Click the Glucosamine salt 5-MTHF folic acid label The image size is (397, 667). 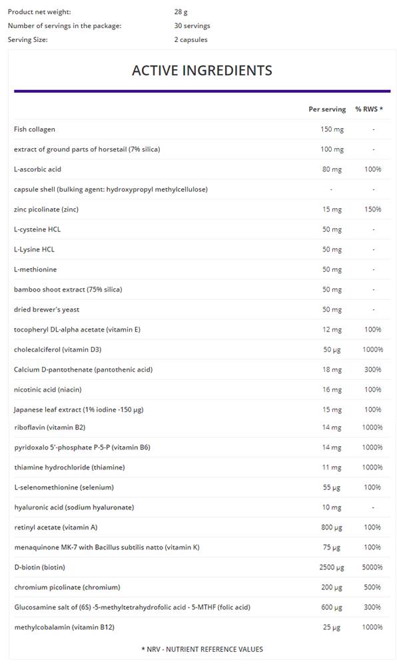coord(132,608)
